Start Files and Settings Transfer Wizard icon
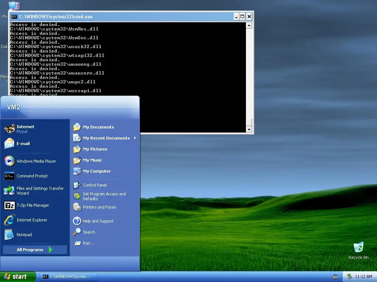 click(x=9, y=191)
